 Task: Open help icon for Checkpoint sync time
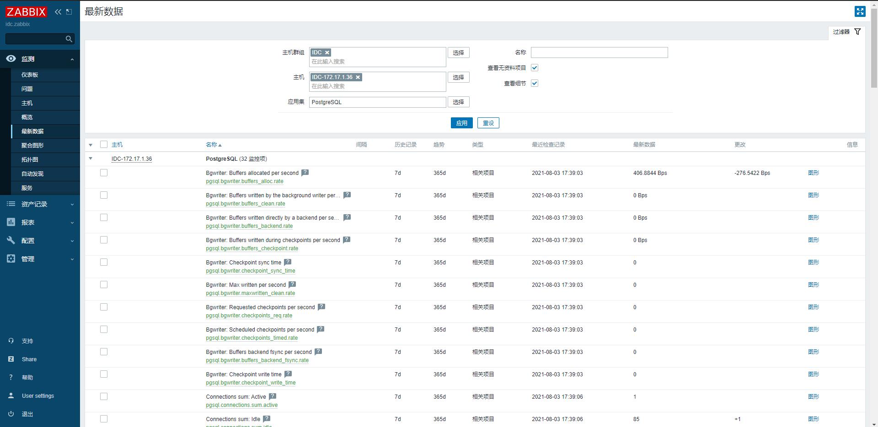pos(288,262)
